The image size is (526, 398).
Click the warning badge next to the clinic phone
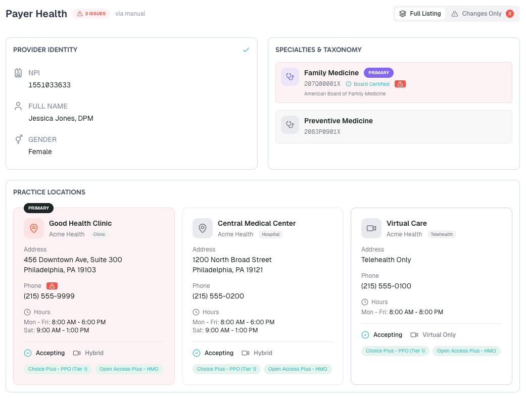[x=53, y=285]
